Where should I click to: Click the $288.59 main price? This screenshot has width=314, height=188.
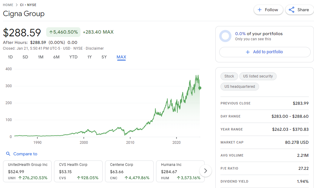(22, 32)
